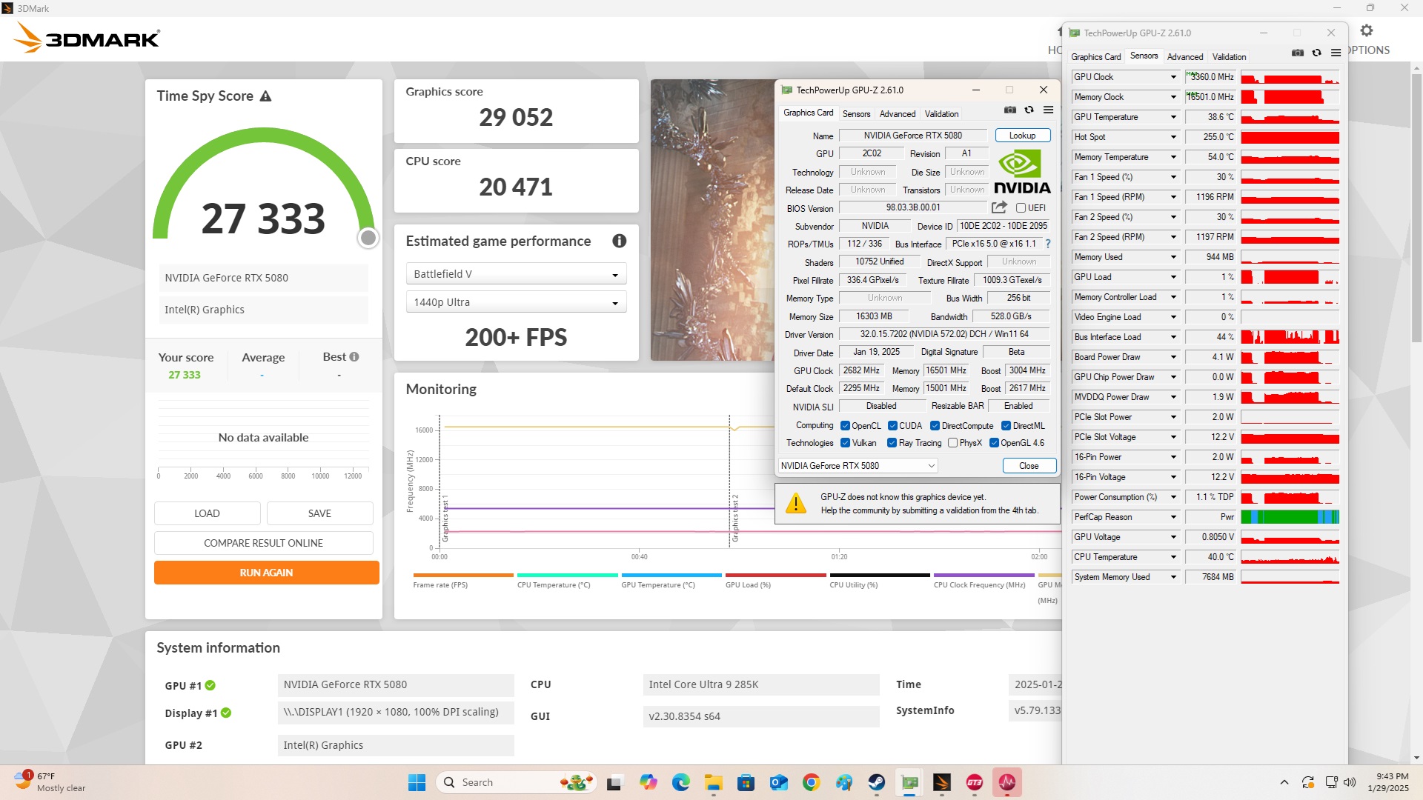Click the PerfCap Reason colored bar graph
The width and height of the screenshot is (1423, 800).
tap(1290, 517)
